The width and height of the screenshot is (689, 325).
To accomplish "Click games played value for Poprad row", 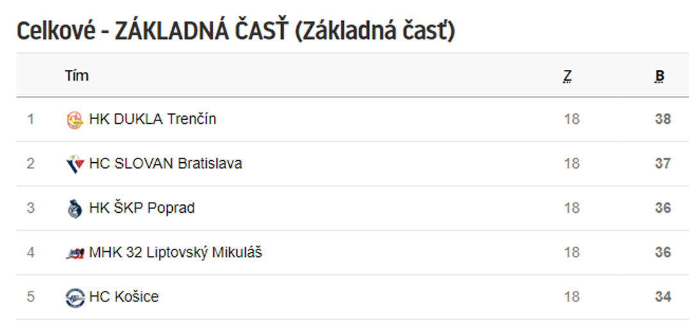I will 572,208.
